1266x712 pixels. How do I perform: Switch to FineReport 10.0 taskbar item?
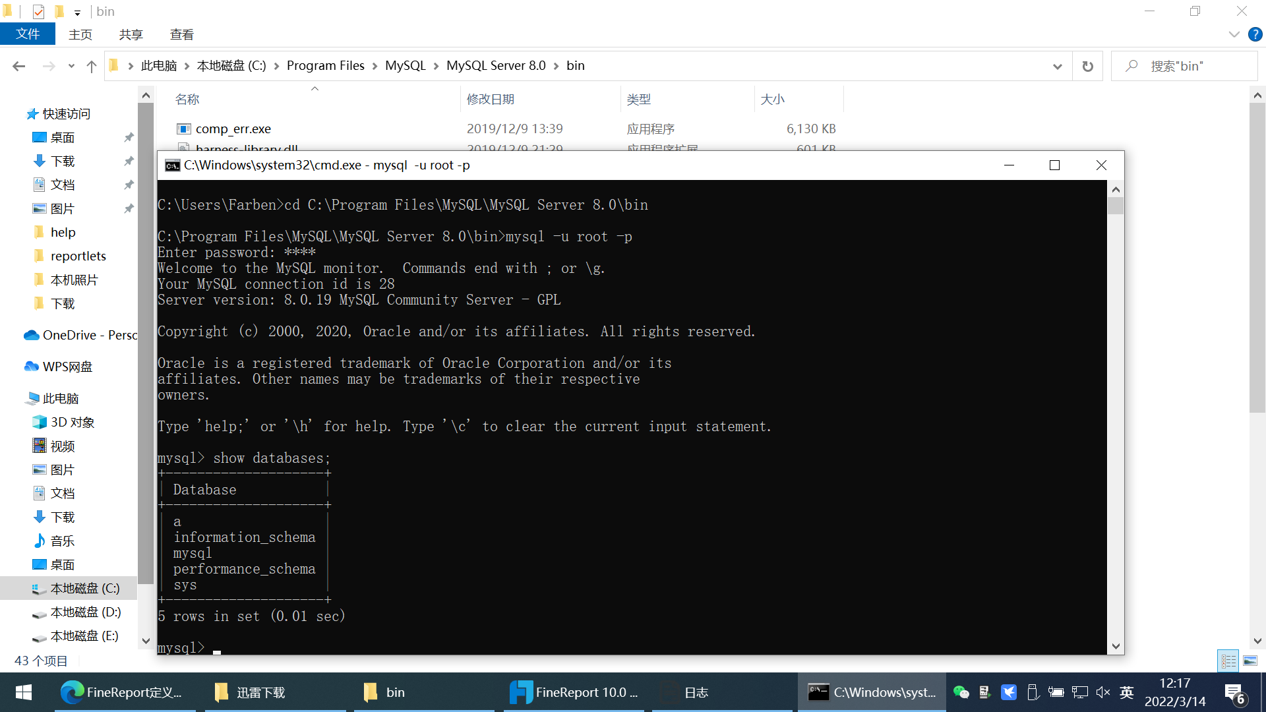[574, 692]
